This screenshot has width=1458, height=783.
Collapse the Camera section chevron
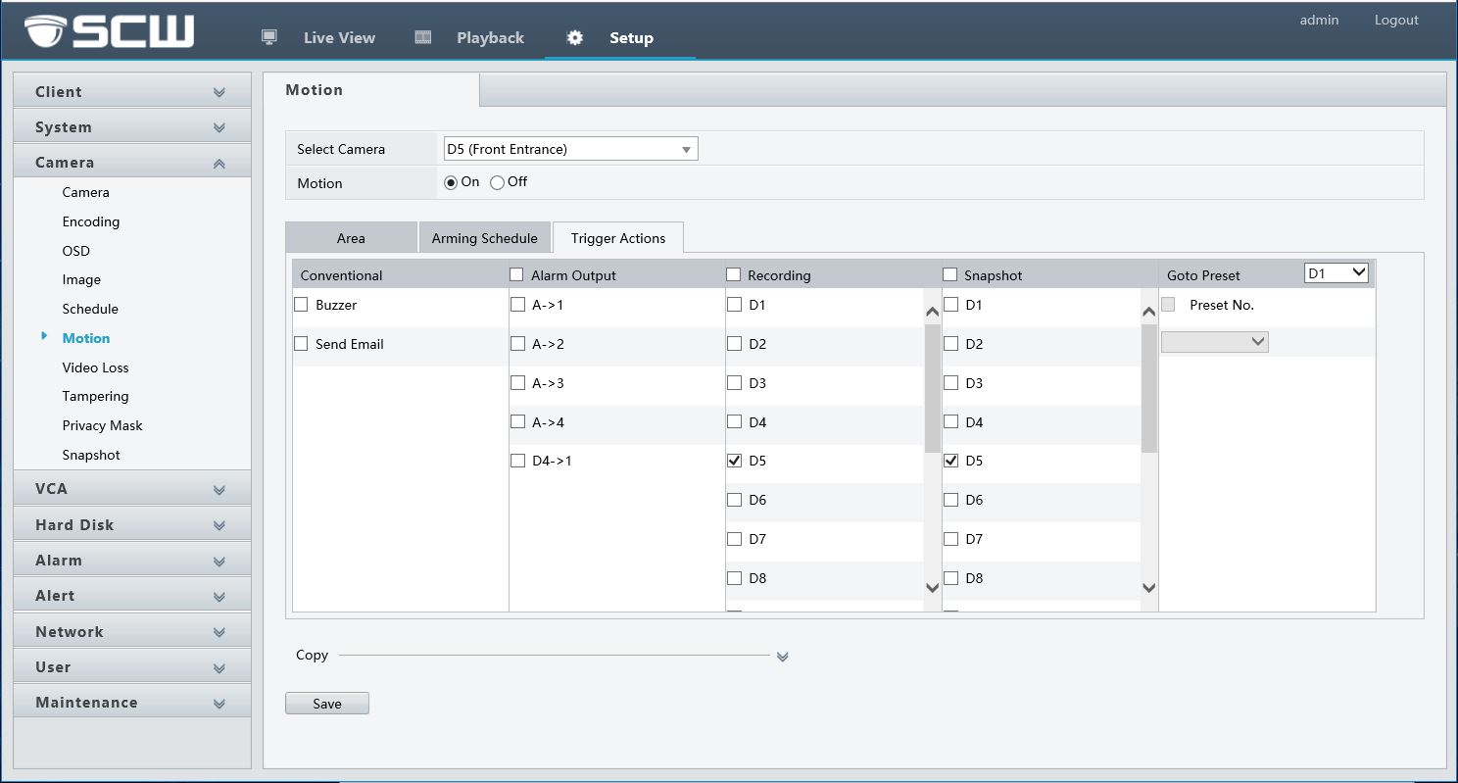pos(219,164)
